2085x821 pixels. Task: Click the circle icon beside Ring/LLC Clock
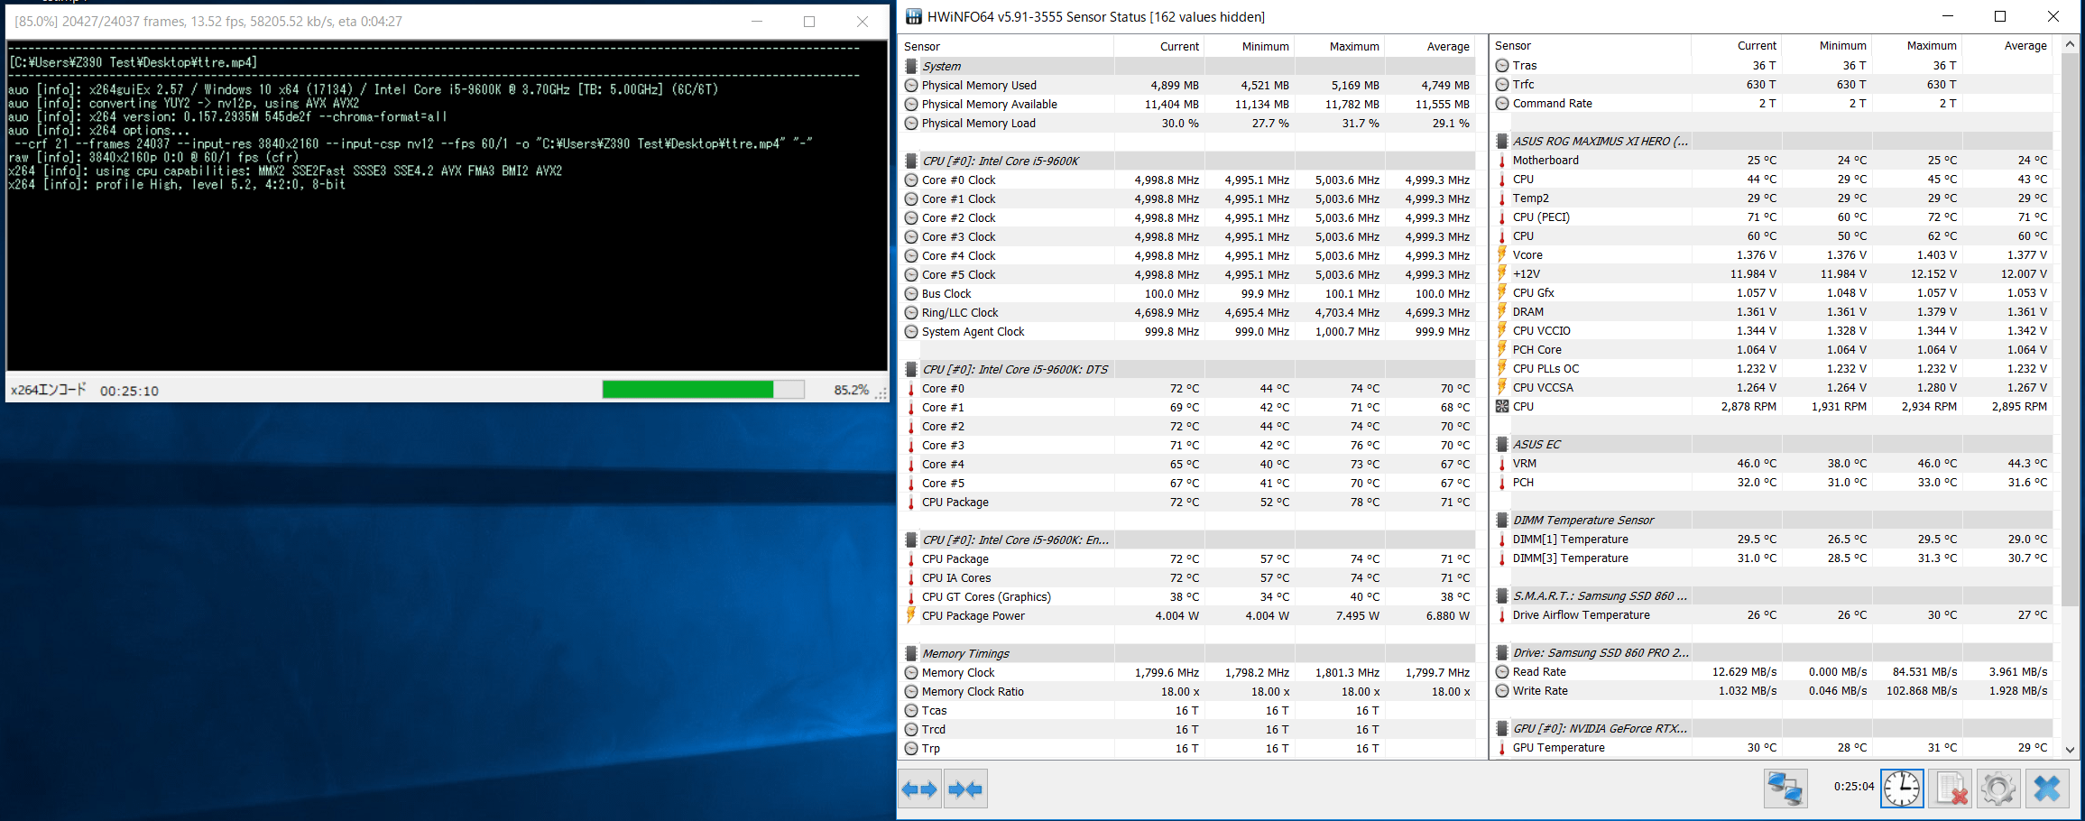point(911,313)
